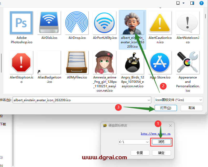The width and height of the screenshot is (208, 167).
Task: Select the AliasBadgeIcon.ico shortcut arrow icon
Action: click(49, 62)
